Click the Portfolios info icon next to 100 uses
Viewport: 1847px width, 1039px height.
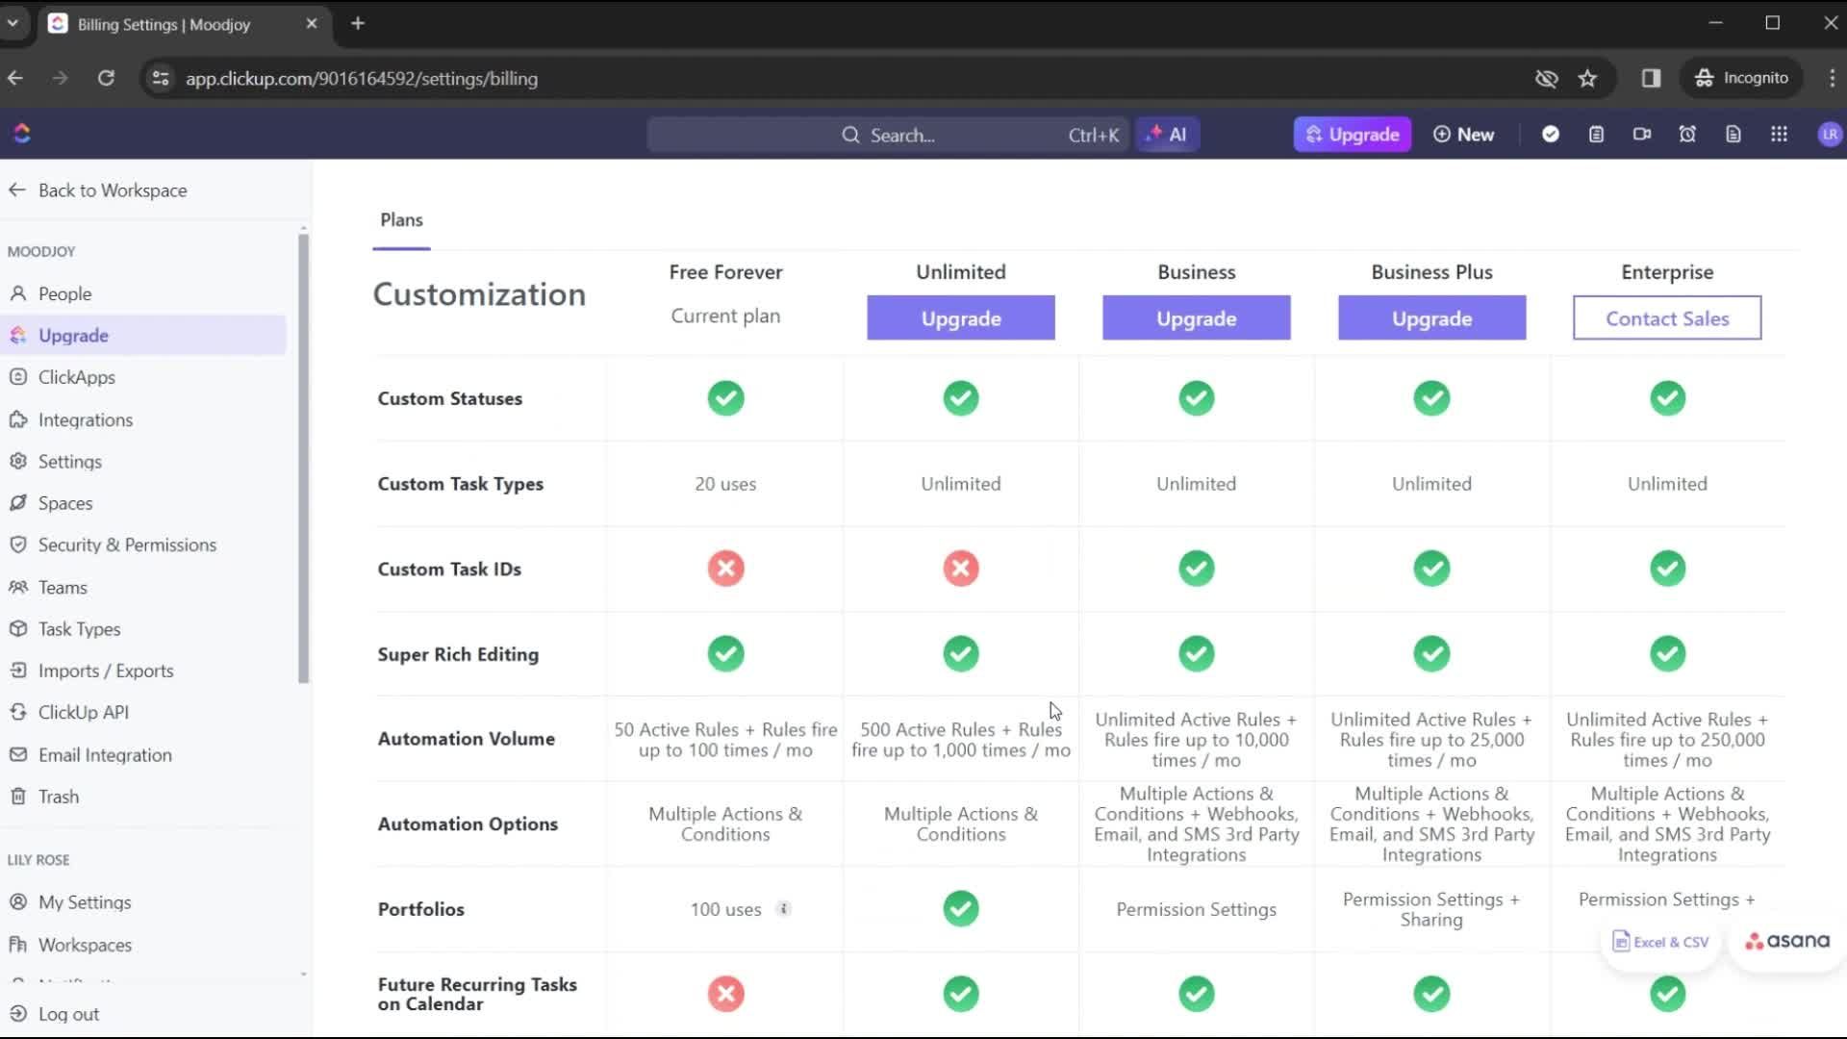pos(784,909)
